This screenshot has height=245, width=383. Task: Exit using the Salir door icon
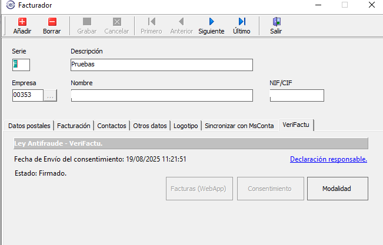click(276, 22)
